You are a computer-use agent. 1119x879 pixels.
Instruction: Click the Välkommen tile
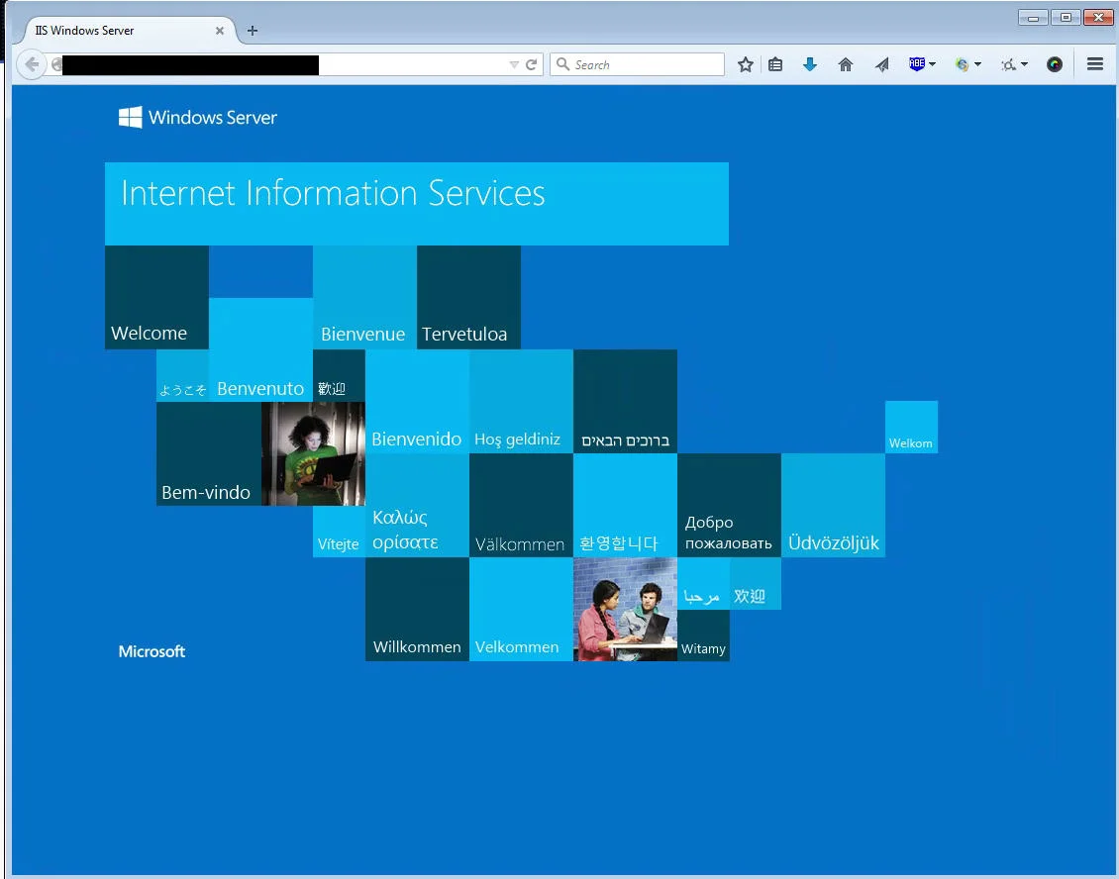tap(521, 506)
